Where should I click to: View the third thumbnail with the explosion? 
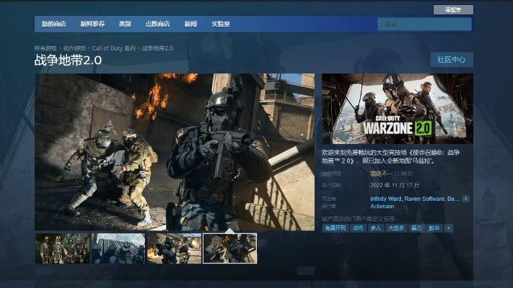coord(174,248)
